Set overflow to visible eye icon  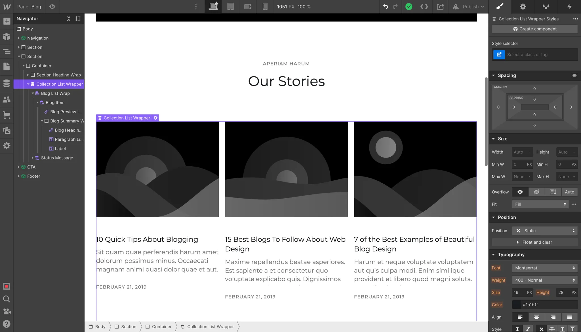point(520,192)
